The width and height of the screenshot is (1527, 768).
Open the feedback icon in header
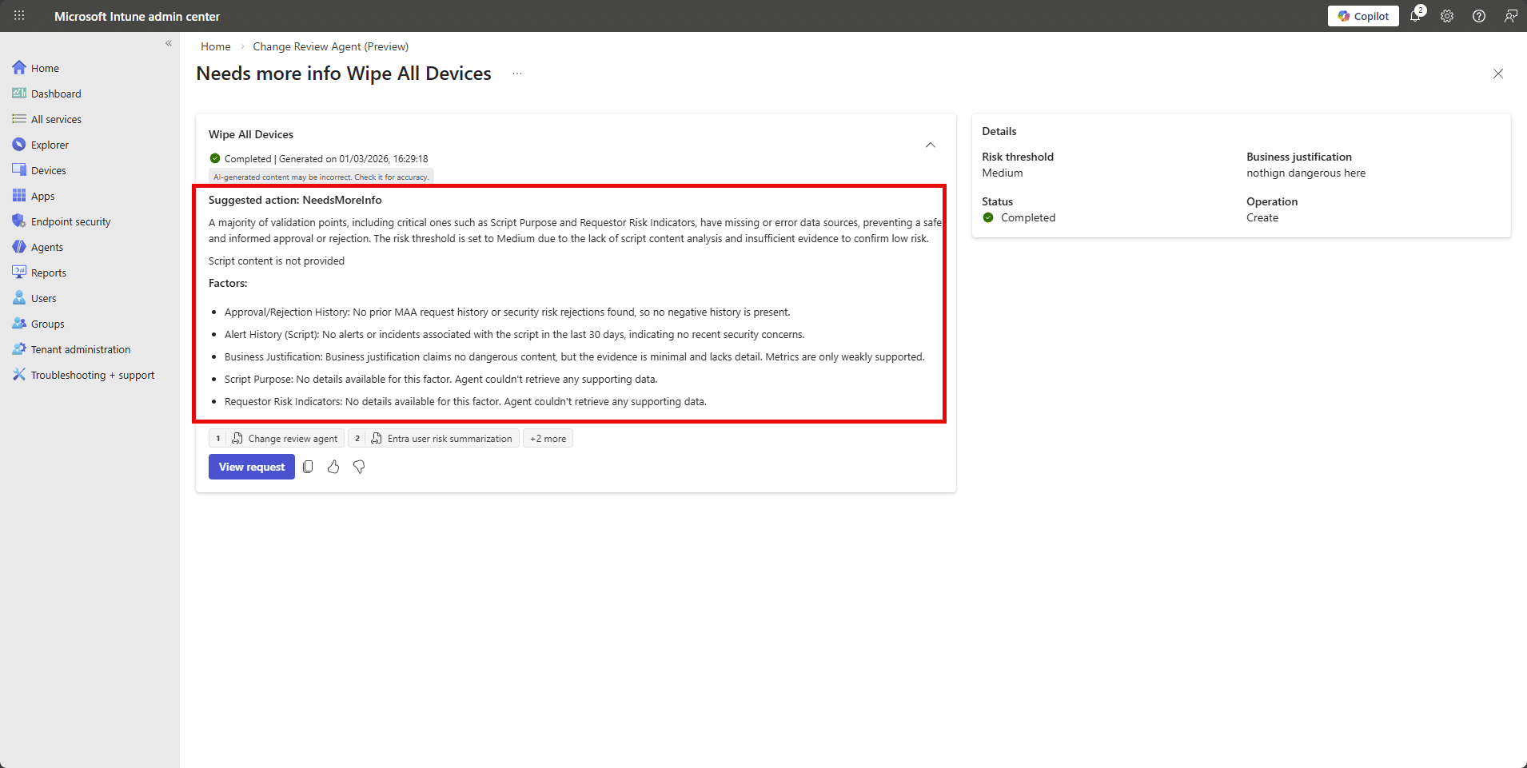(1510, 16)
